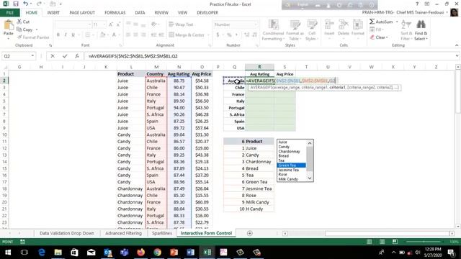Click the Save icon in quick access toolbar
The image size is (461, 259).
pyautogui.click(x=16, y=4)
